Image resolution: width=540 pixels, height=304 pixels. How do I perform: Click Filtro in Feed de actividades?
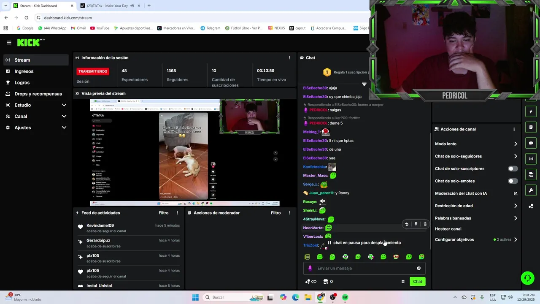(x=163, y=213)
